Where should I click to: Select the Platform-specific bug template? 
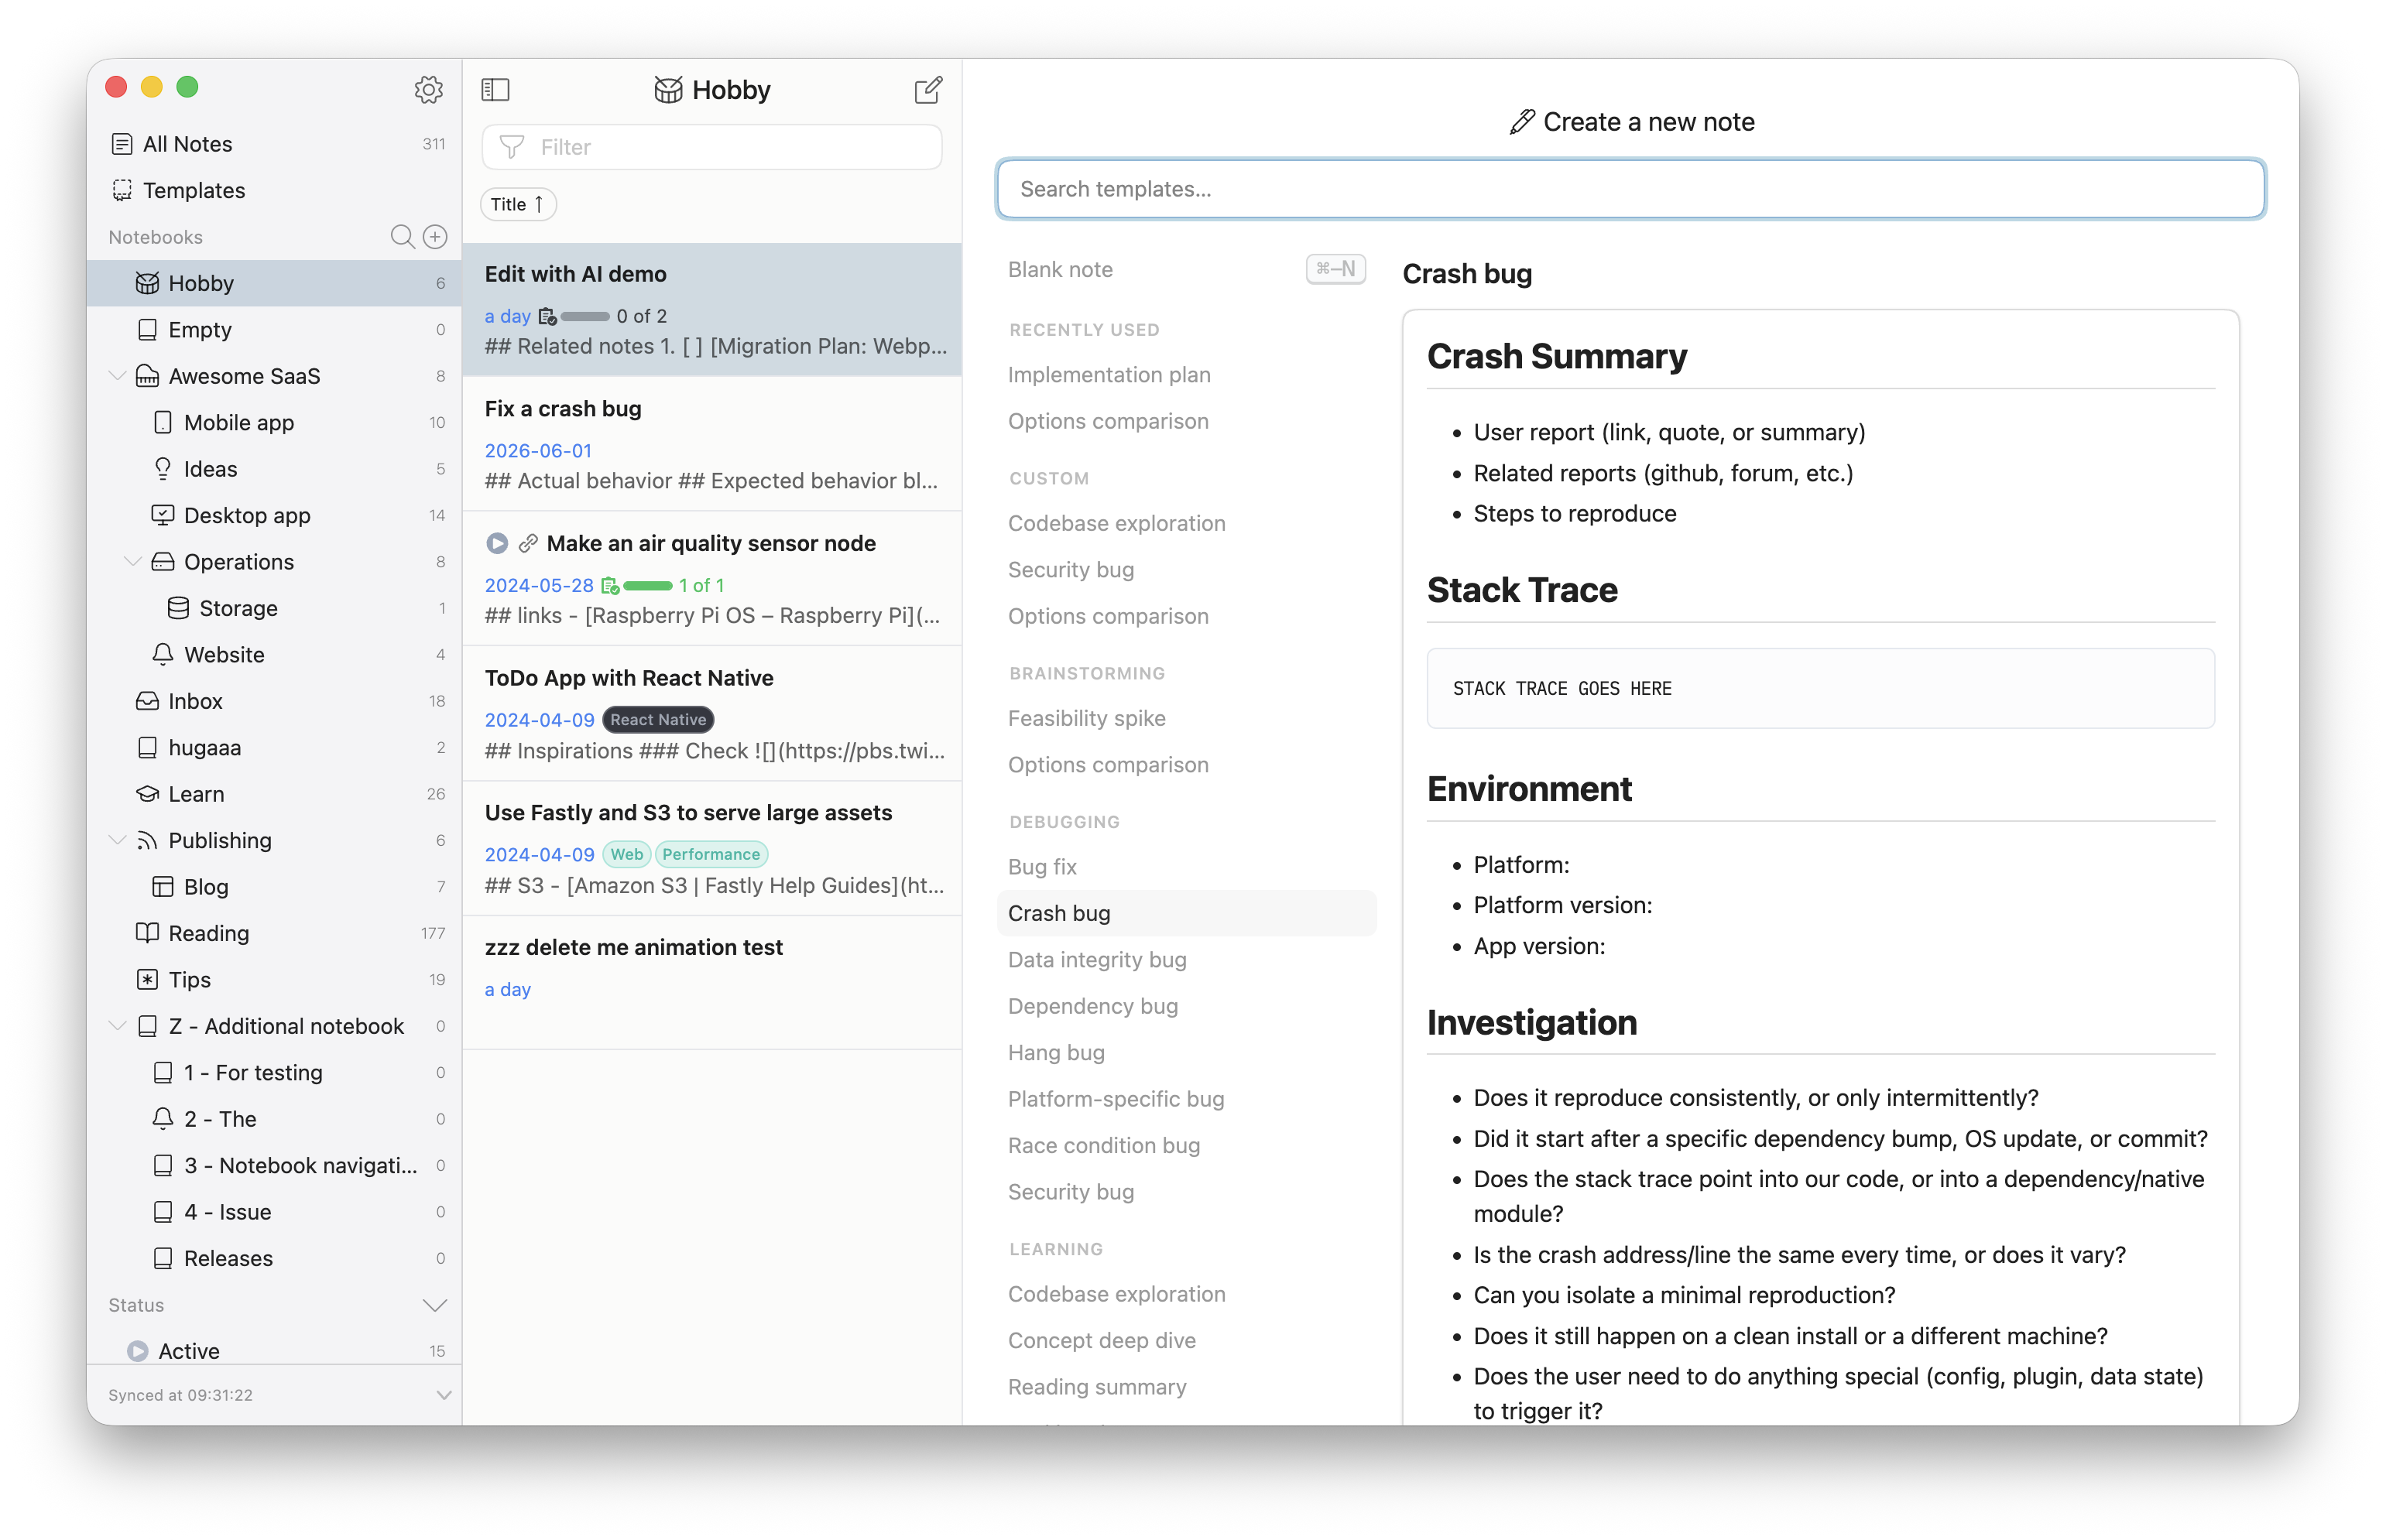1187,1099
